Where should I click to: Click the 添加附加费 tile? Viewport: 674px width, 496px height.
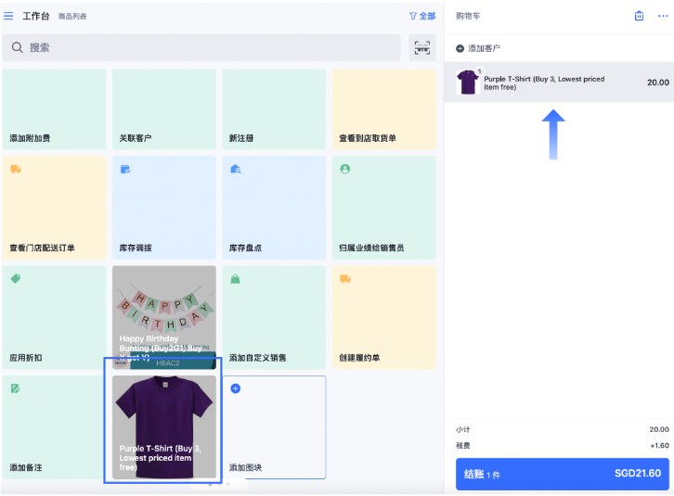(54, 109)
